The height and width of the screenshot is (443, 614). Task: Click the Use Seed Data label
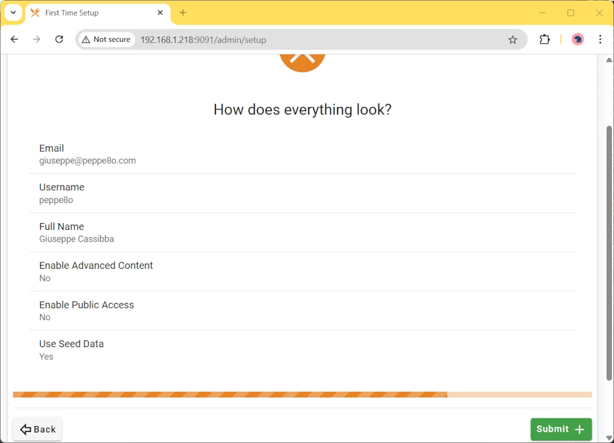(x=71, y=344)
